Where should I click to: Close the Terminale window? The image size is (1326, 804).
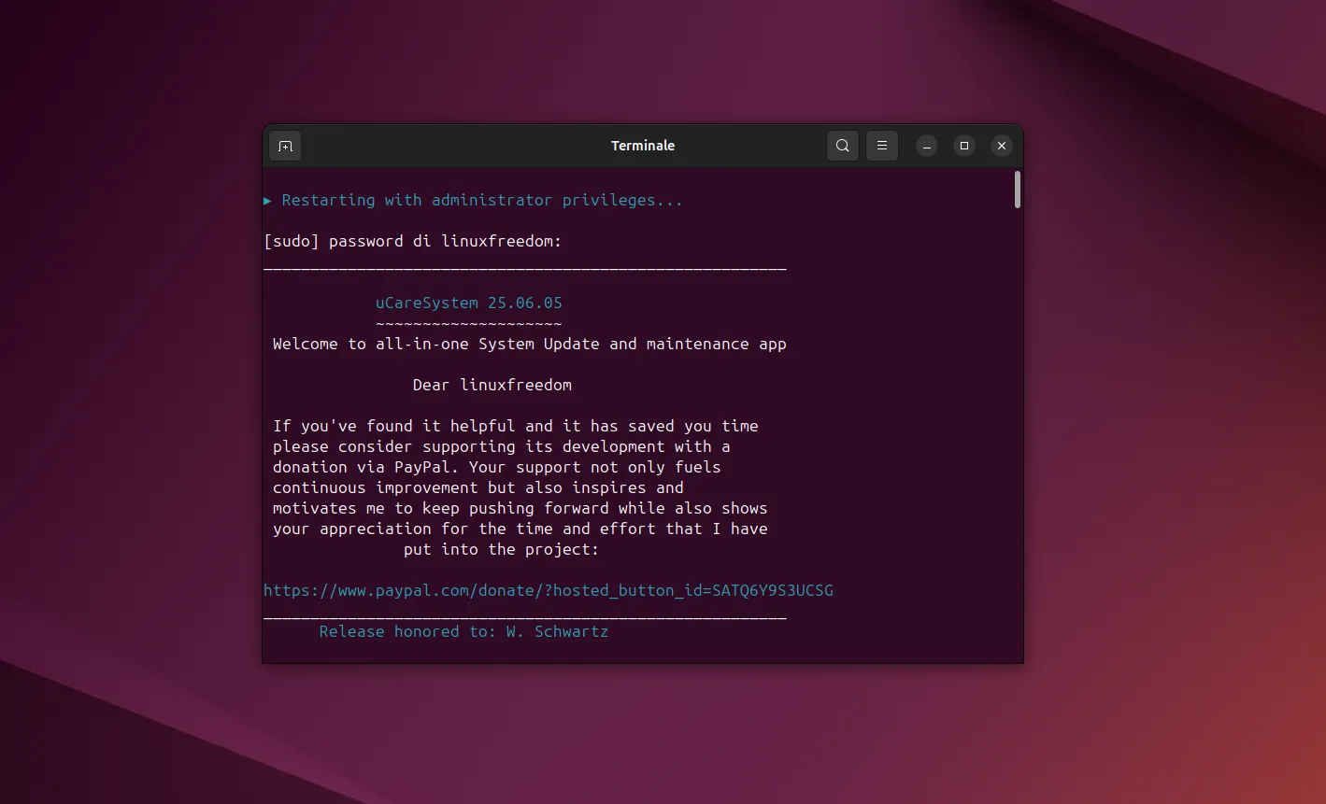pyautogui.click(x=1001, y=146)
